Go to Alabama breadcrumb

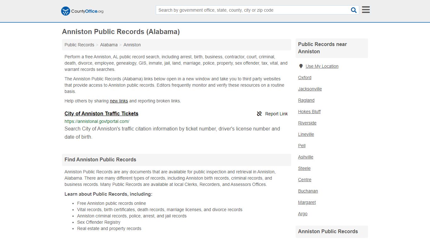(109, 45)
